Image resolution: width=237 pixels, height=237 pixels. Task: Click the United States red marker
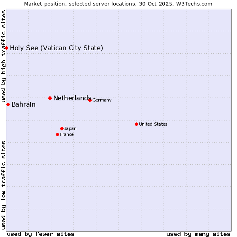tap(136, 124)
